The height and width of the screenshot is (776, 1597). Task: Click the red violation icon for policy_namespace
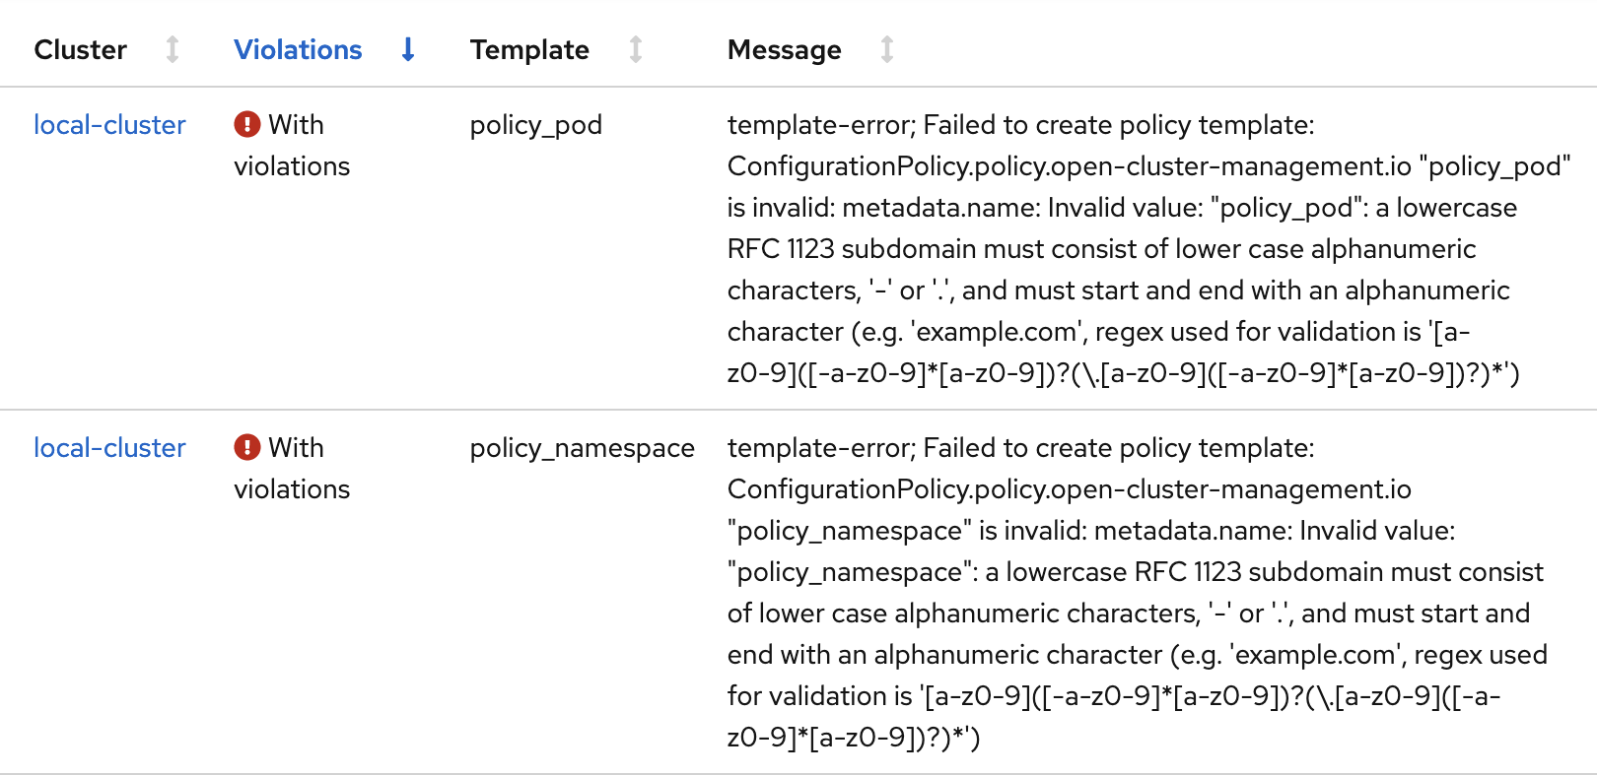[x=247, y=447]
